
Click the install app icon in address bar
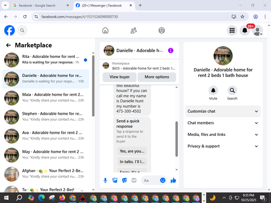click(234, 17)
